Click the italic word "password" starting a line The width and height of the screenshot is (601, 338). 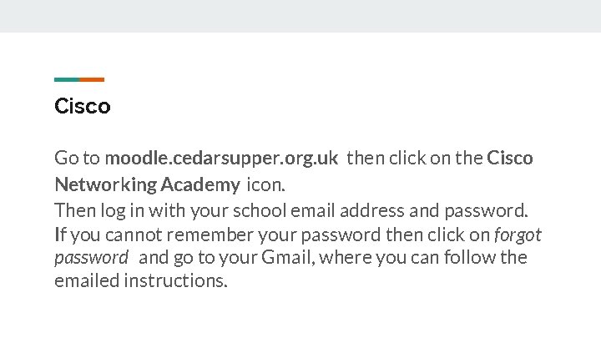point(91,257)
